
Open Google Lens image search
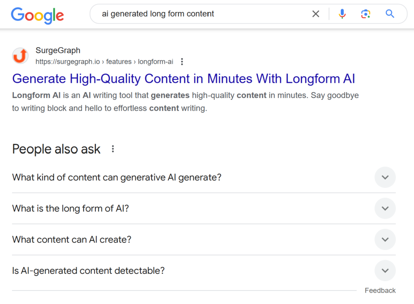pyautogui.click(x=365, y=13)
